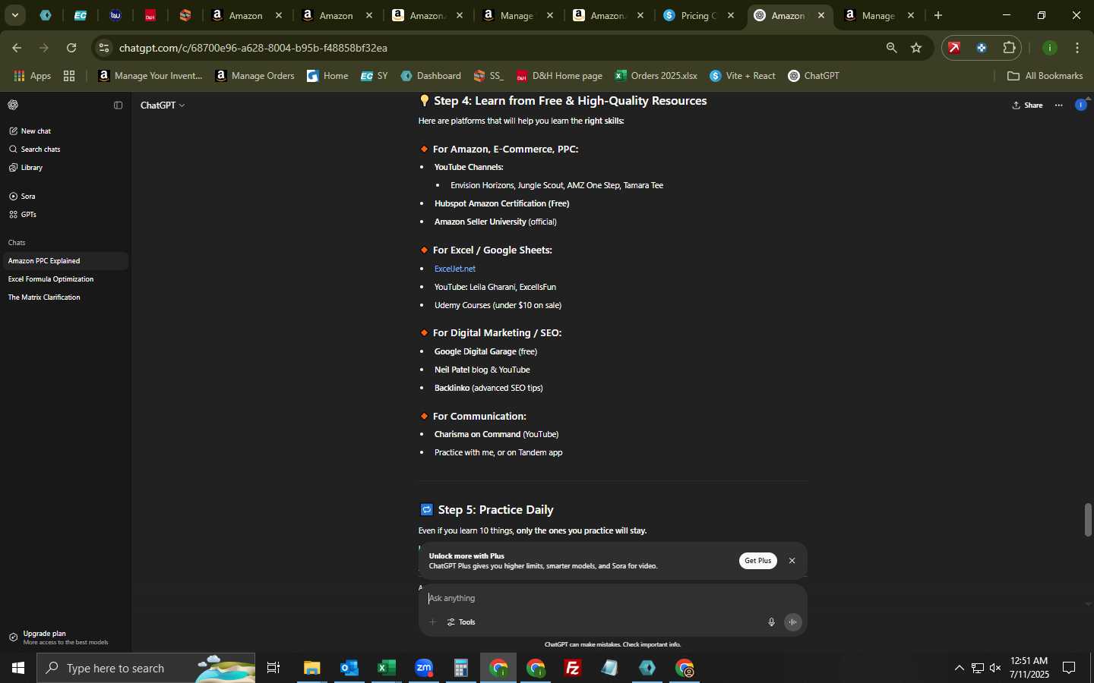Select the Amazon PPC Explained chat

(64, 261)
